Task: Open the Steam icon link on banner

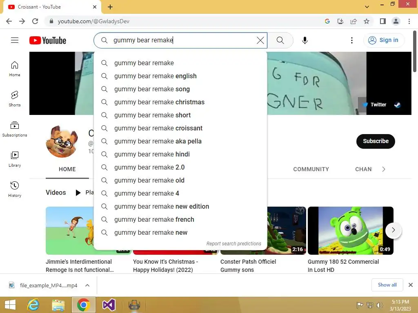Action: (x=397, y=105)
